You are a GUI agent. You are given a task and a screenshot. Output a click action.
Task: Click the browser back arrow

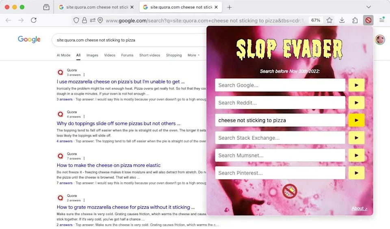click(8, 20)
